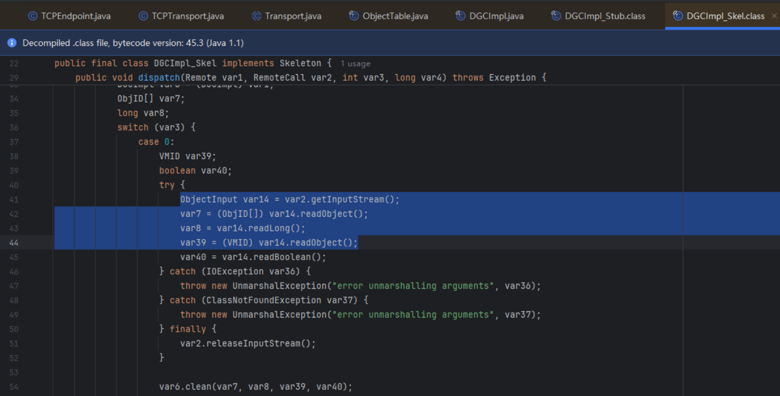This screenshot has height=396, width=780.
Task: Click the Transport.java tab's file icon
Action: point(257,16)
